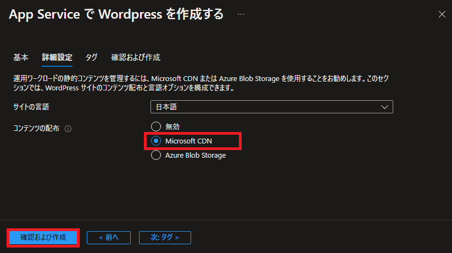Viewport: 452px width, 253px height.
Task: Proceed using the 次: タグ > button
Action: tap(165, 238)
